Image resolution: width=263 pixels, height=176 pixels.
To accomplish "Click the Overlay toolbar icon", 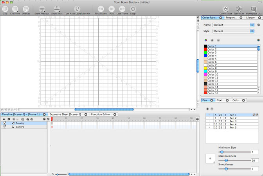I will 26,8.
